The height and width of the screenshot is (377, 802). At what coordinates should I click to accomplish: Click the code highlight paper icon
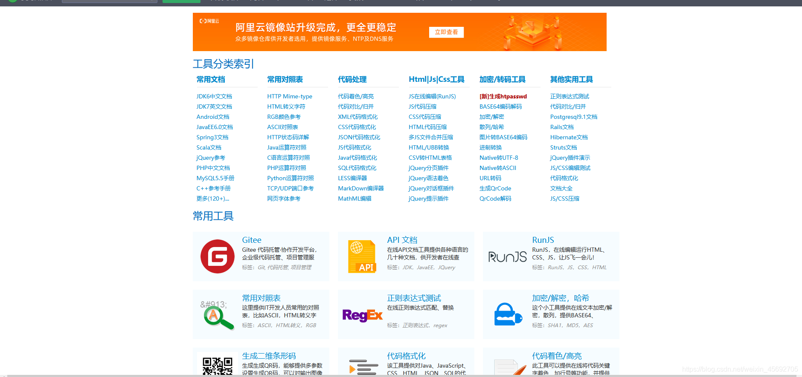[510, 367]
